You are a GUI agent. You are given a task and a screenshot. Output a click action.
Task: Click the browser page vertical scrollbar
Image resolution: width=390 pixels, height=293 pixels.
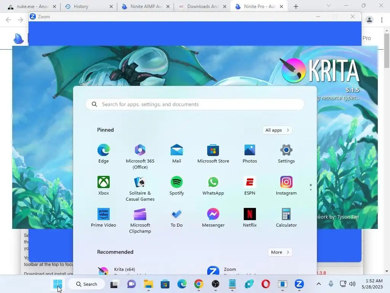tap(387, 51)
